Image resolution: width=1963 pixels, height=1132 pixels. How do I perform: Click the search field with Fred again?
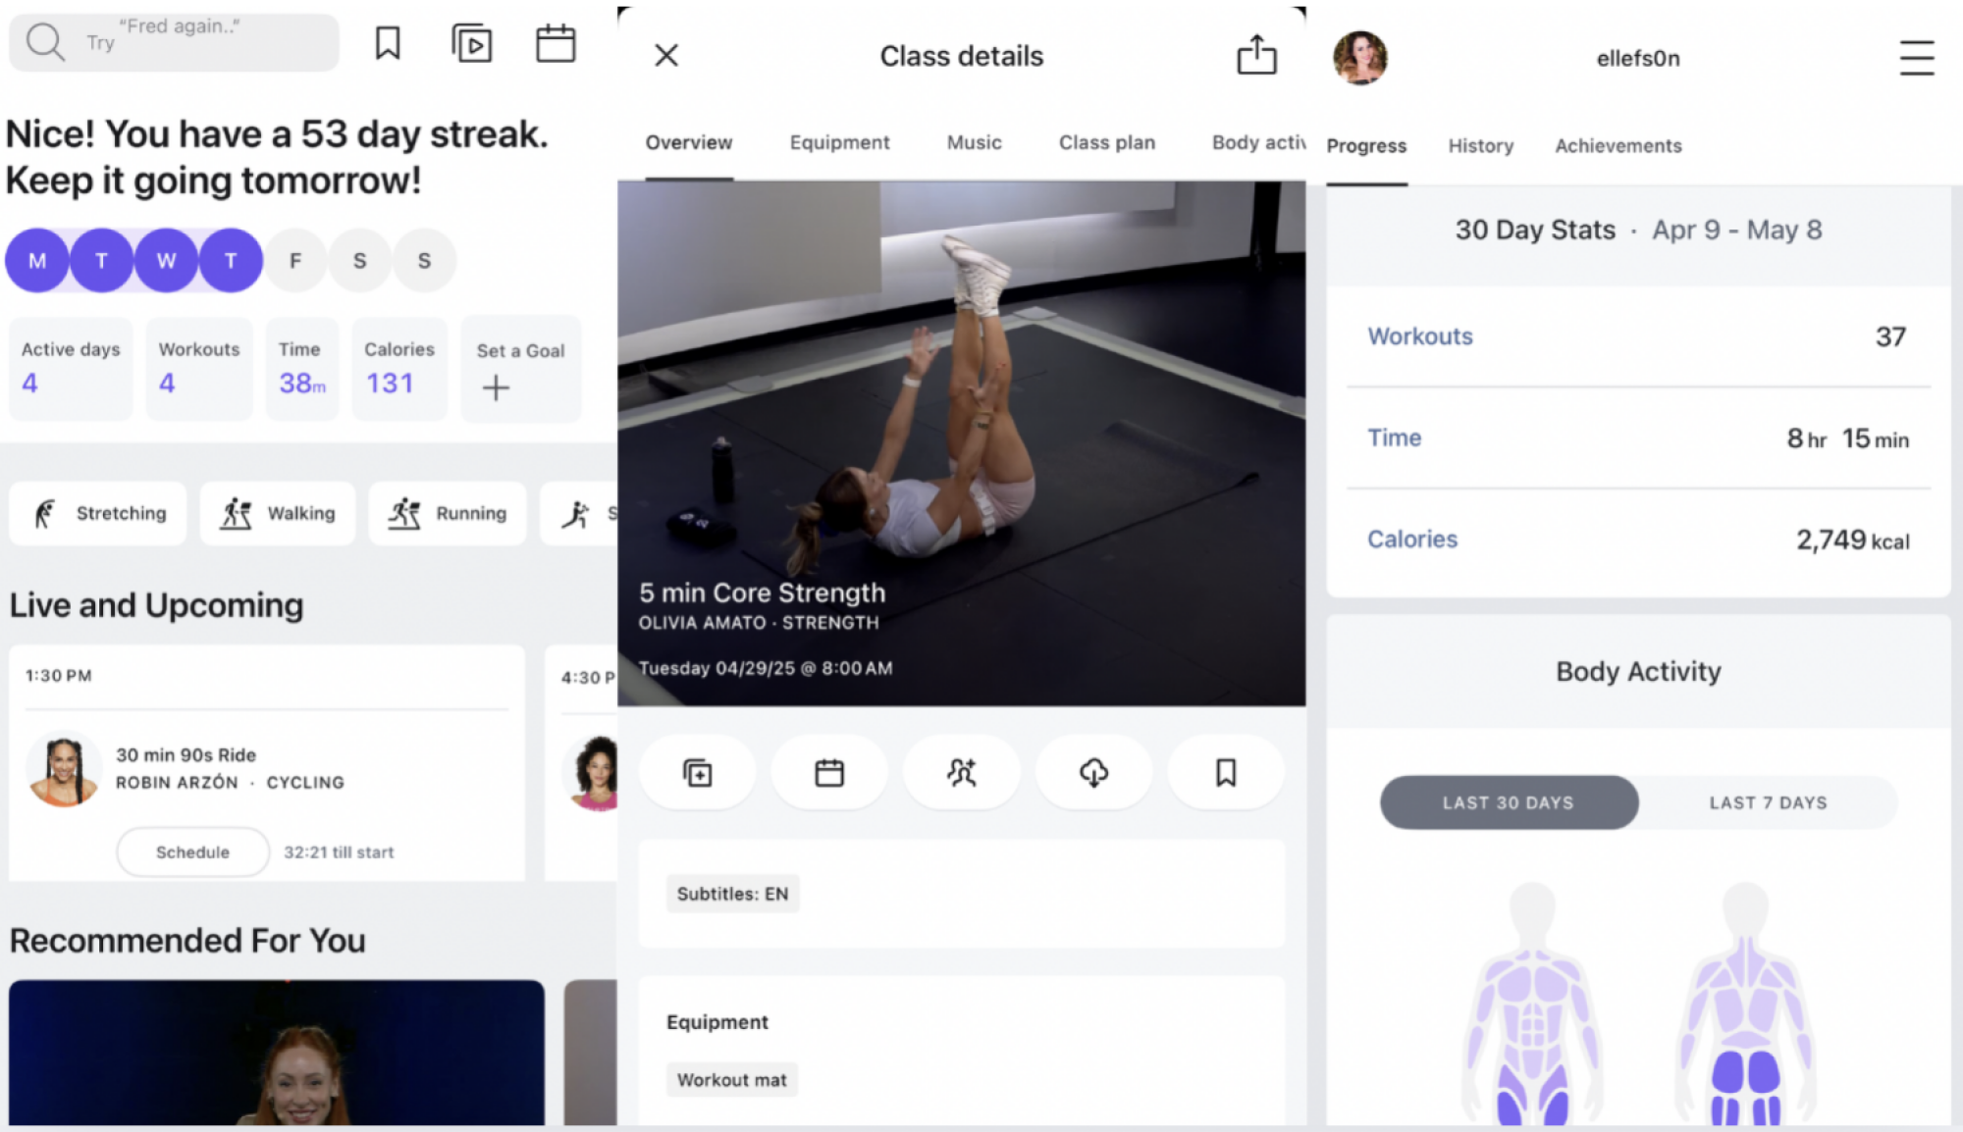(196, 42)
